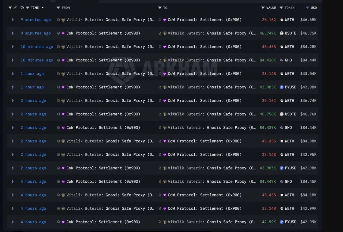
Task: Open CoW Protocol Settlement sender in the $46.75K row
Action: [103, 33]
